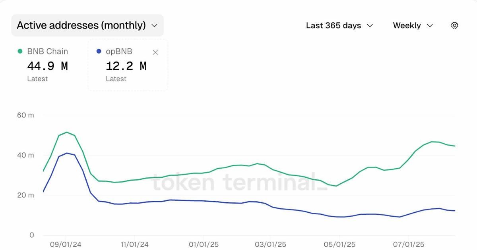
Task: Click the dropdown arrow next to Weekly
Action: [x=430, y=25]
